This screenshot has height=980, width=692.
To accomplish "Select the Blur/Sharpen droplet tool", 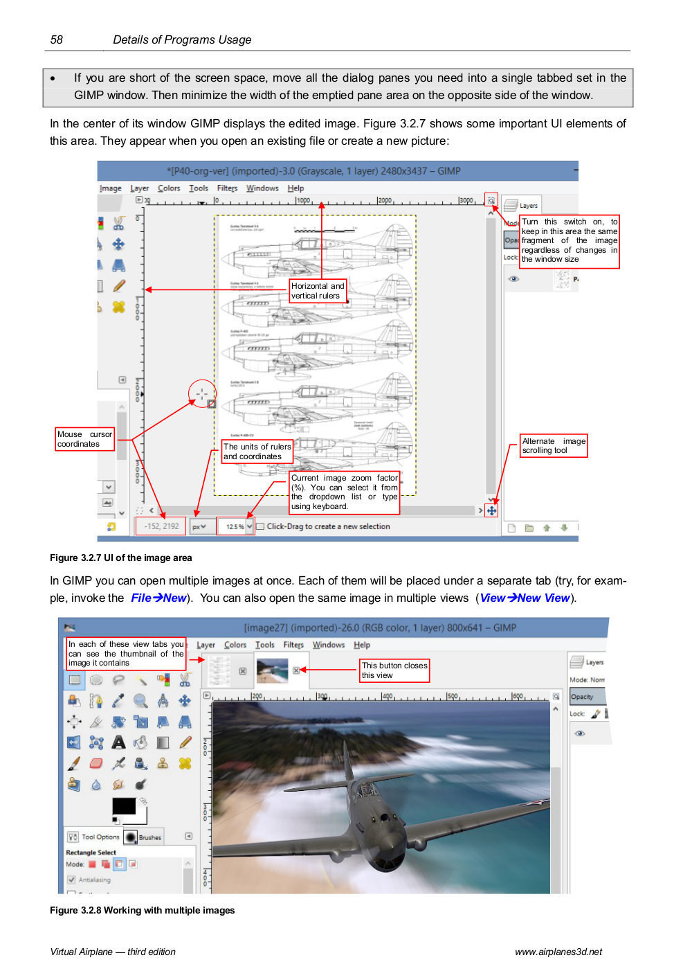I will tap(96, 784).
